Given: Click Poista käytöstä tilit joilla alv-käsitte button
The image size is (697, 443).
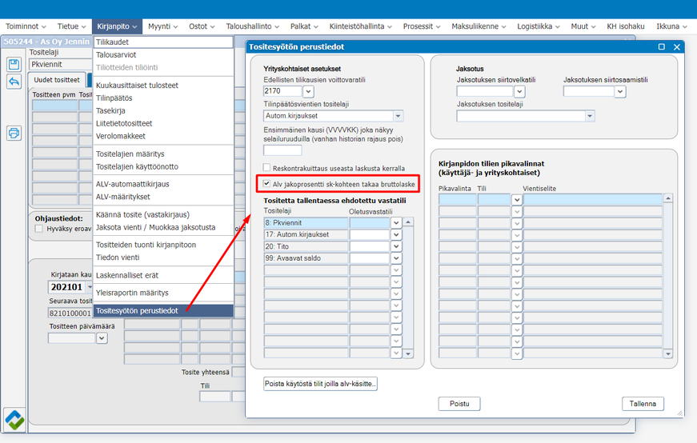Looking at the screenshot, I should tap(321, 384).
